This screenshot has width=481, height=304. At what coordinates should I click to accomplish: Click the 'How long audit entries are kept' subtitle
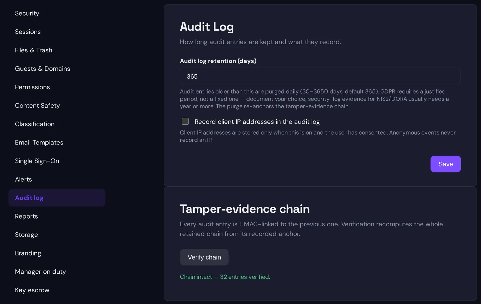click(x=260, y=42)
